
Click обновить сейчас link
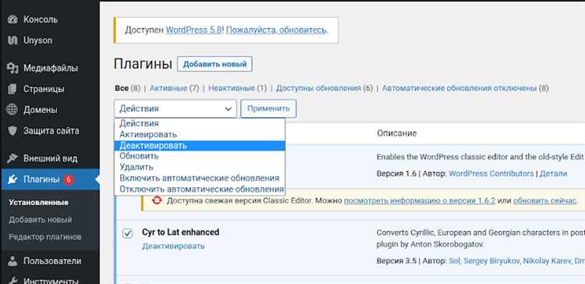pos(544,201)
